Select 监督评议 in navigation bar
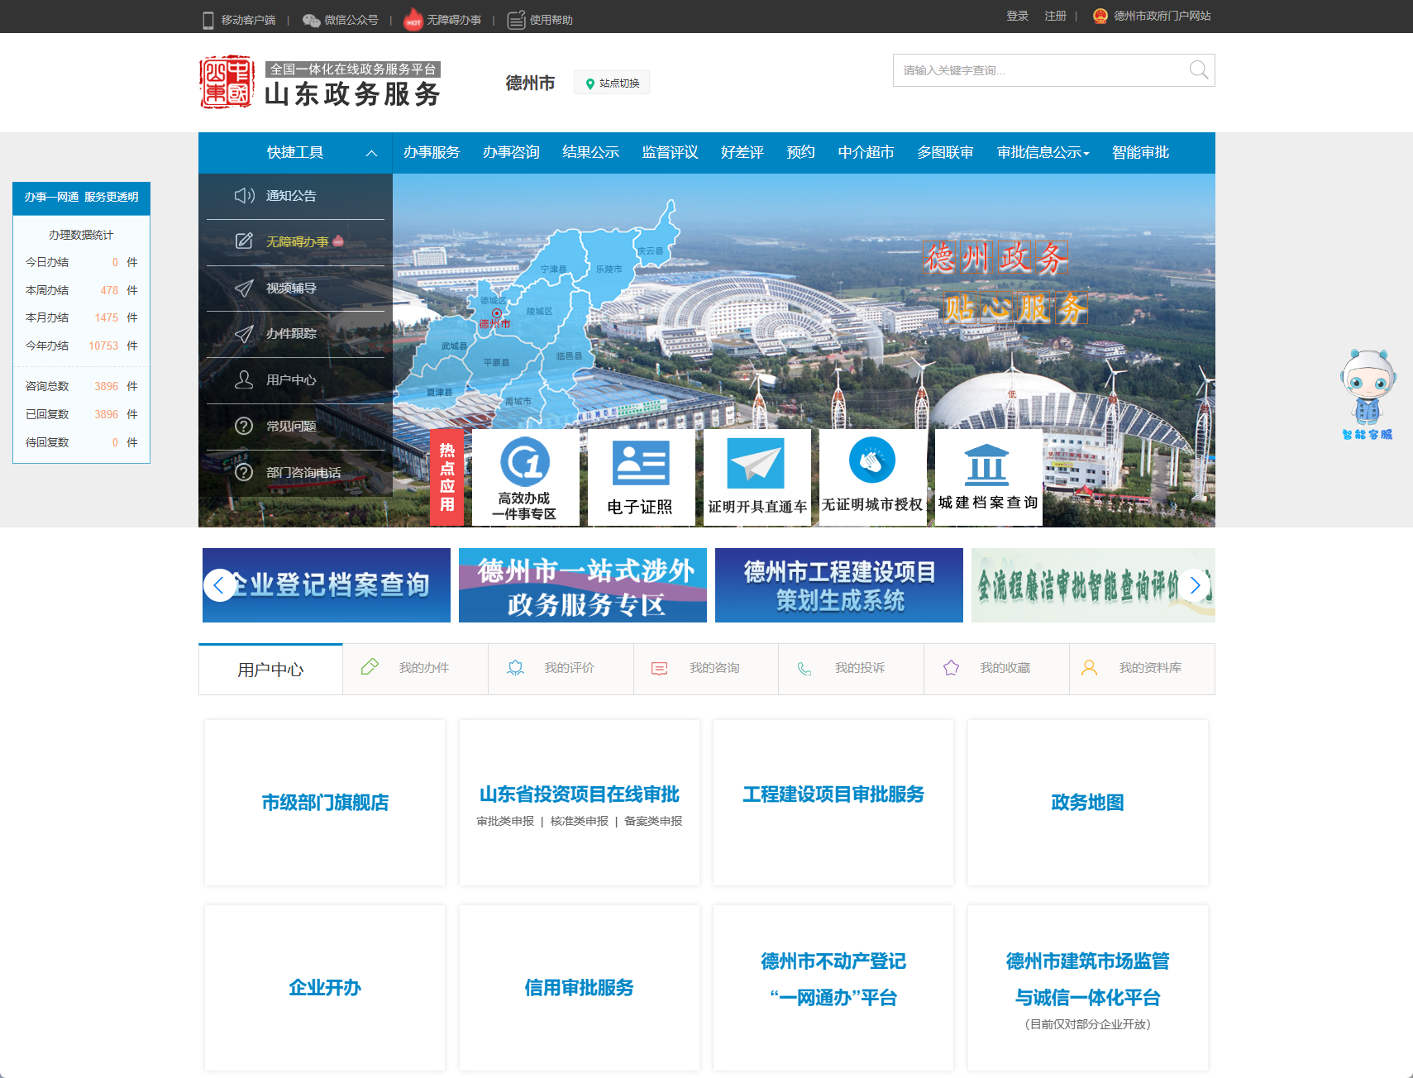The width and height of the screenshot is (1413, 1078). [668, 152]
